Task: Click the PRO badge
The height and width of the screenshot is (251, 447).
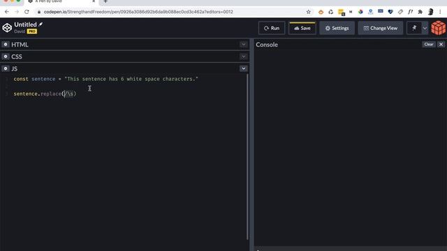Action: (32, 31)
